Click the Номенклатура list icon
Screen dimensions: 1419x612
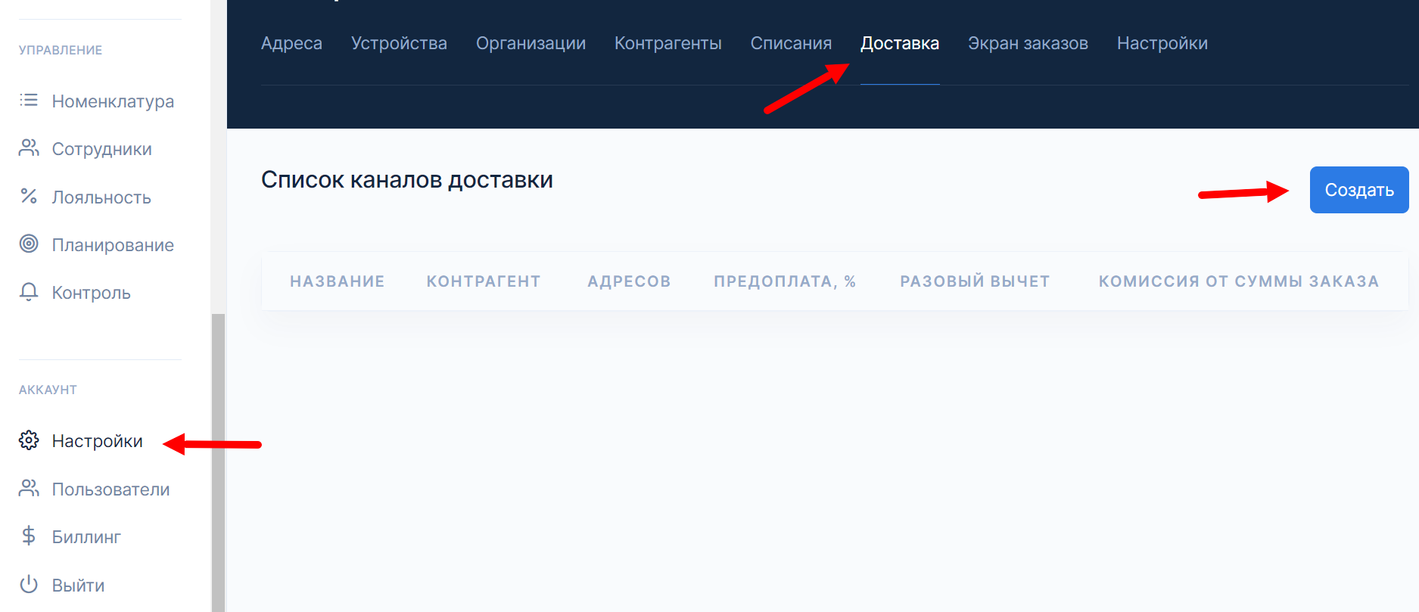point(29,101)
